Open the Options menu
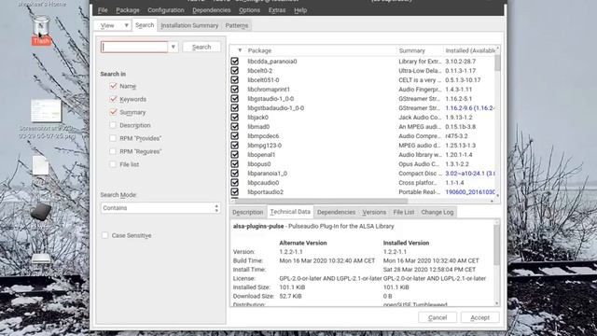This screenshot has height=336, width=597. coord(249,10)
